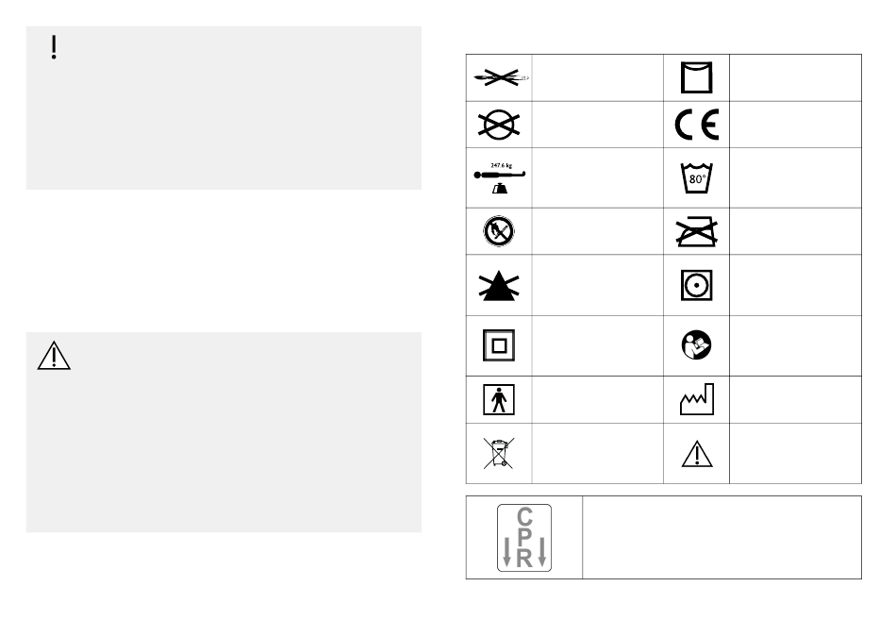
Task: Select the CE mark symbol
Action: pyautogui.click(x=697, y=125)
